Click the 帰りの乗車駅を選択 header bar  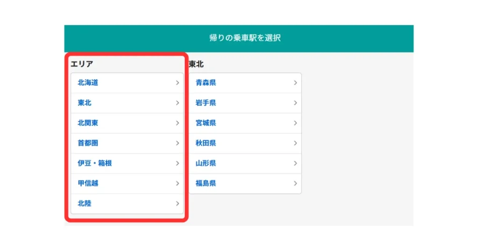[239, 38]
